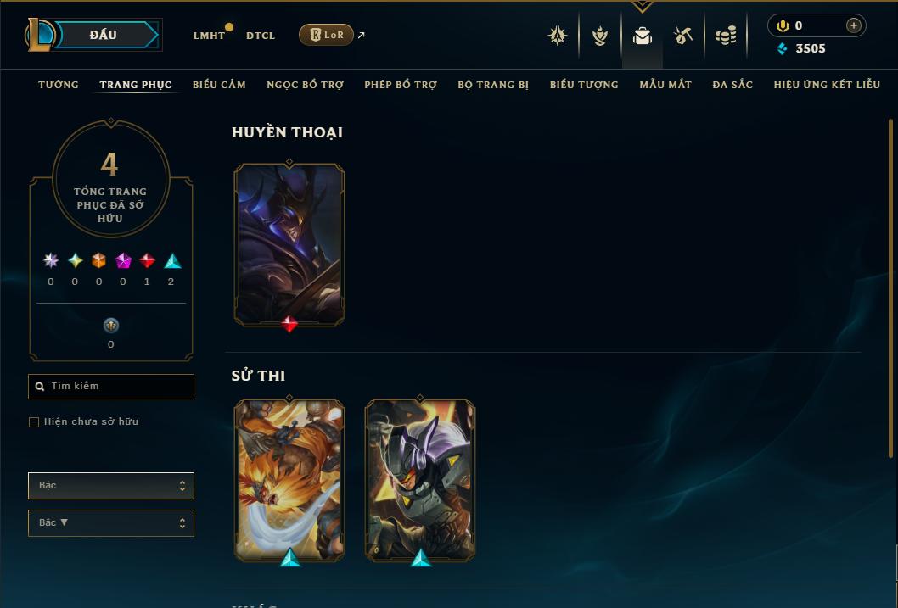
Task: Click the plus icon to buy RP
Action: (853, 25)
